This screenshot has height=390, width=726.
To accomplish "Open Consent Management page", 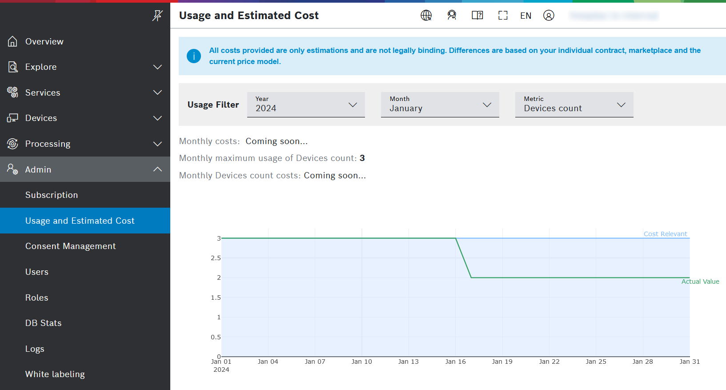I will [70, 246].
